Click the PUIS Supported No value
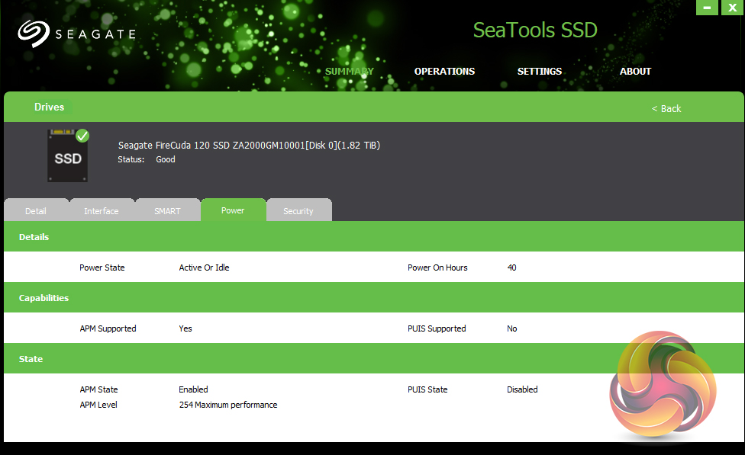745x455 pixels. (x=511, y=328)
